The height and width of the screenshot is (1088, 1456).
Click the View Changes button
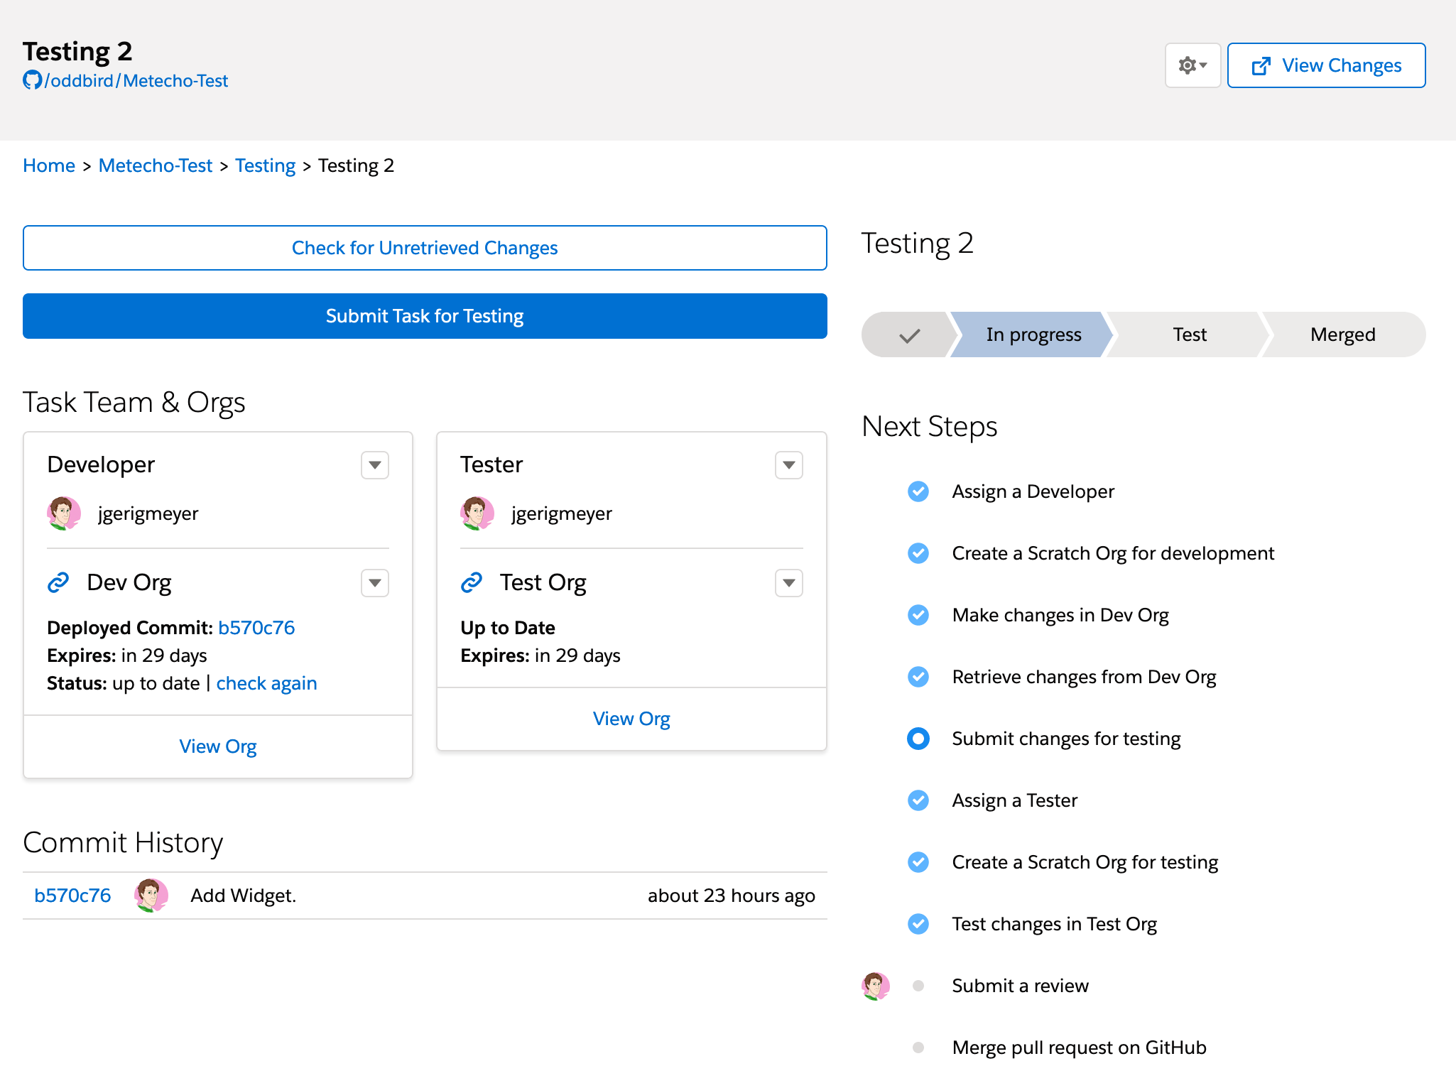(1326, 65)
